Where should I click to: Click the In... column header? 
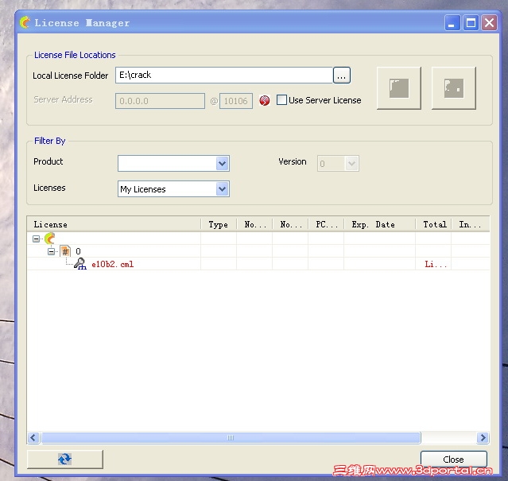[471, 224]
